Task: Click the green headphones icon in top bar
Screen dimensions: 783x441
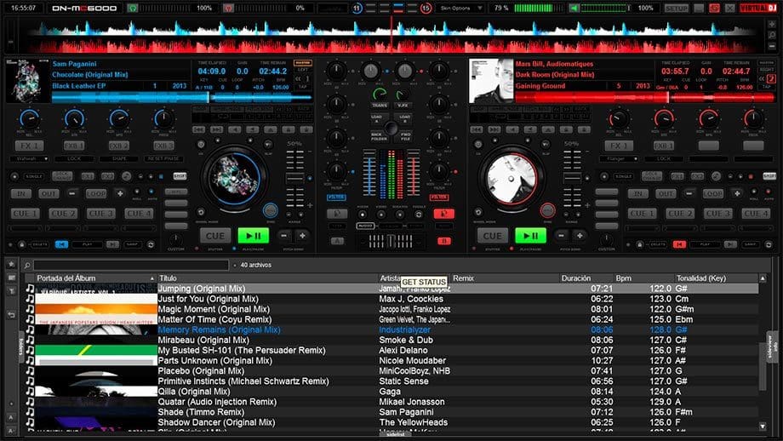Action: 132,8
